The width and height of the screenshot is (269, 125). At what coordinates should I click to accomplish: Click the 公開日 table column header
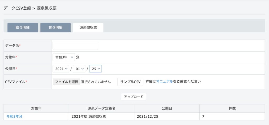167,108
